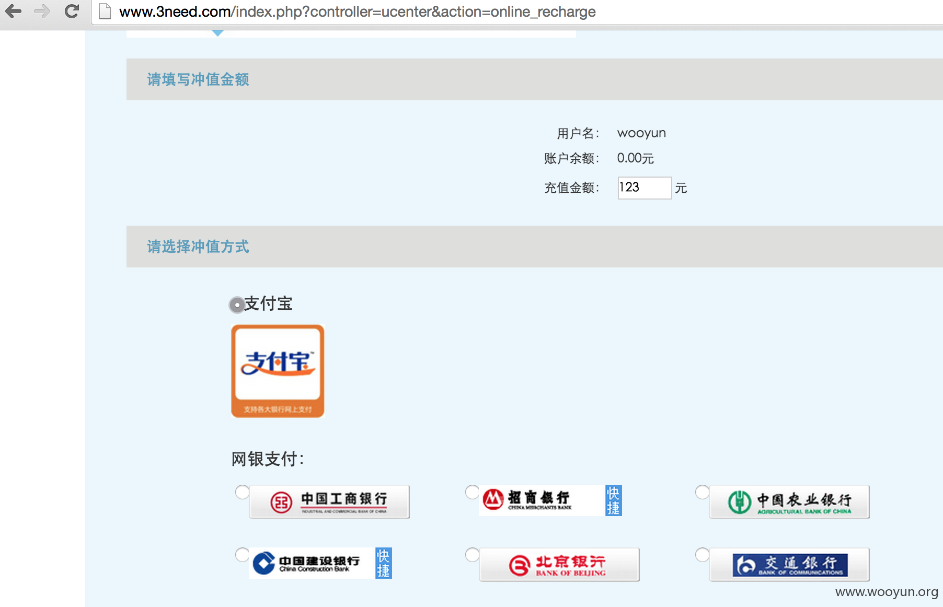Focus the URL address bar text
943x607 pixels.
[357, 11]
